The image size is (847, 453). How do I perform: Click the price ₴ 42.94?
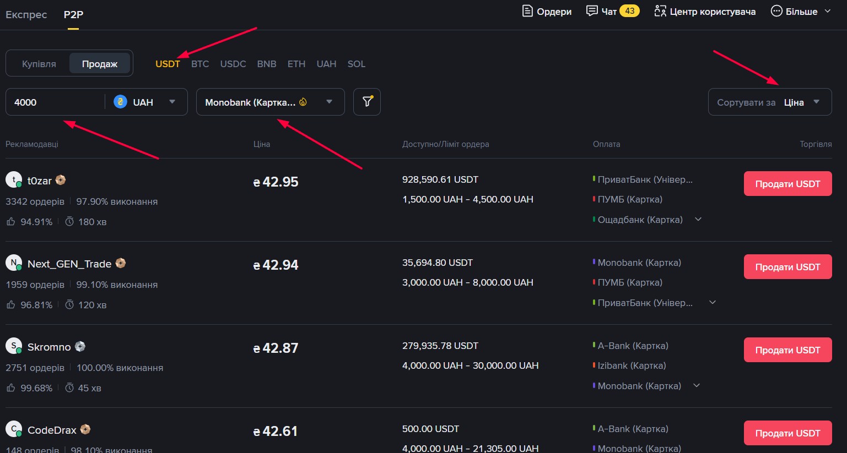276,265
